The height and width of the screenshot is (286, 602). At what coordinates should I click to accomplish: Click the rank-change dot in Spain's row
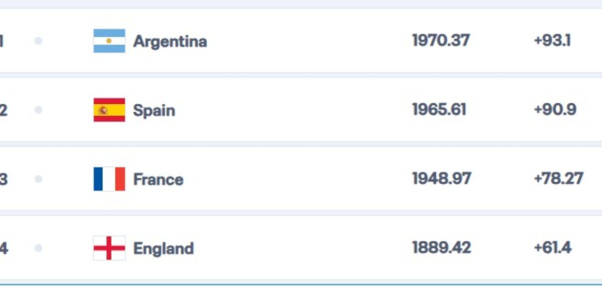(38, 110)
